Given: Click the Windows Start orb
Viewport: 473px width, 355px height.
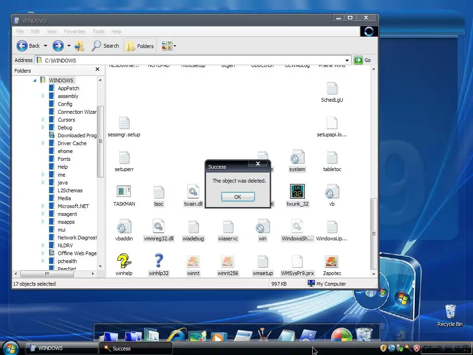Looking at the screenshot, I should click(10, 348).
